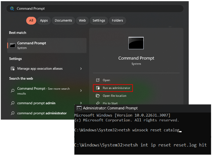The height and width of the screenshot is (156, 213).
Task: Click the Open file location folder icon
Action: click(98, 96)
